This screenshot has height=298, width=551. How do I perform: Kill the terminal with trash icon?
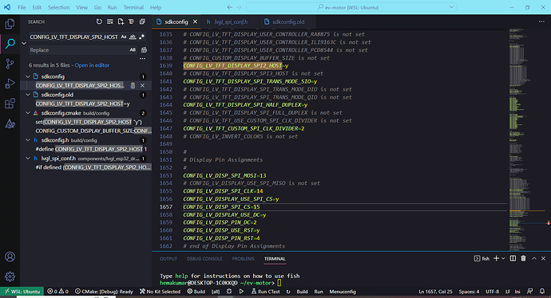point(523,258)
